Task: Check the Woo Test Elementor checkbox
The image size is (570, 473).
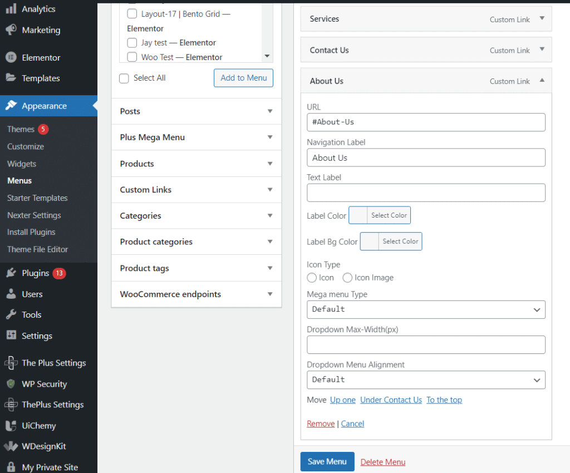Action: click(x=132, y=57)
